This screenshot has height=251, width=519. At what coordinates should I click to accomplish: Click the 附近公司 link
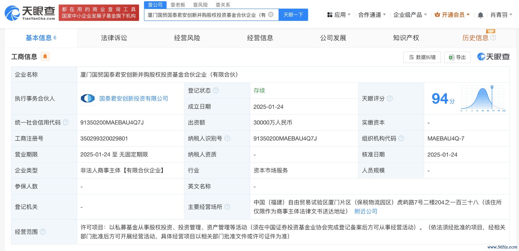coord(366,211)
